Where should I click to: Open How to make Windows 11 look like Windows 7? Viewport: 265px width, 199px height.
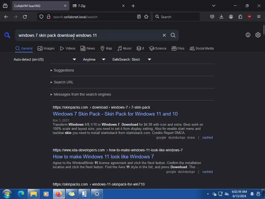[x=103, y=157]
